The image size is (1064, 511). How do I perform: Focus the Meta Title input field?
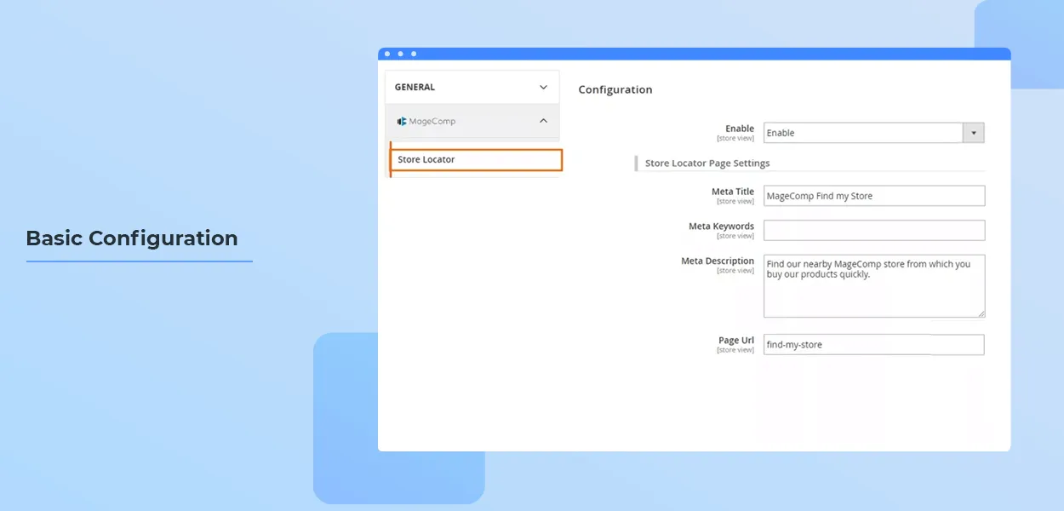[x=873, y=196]
